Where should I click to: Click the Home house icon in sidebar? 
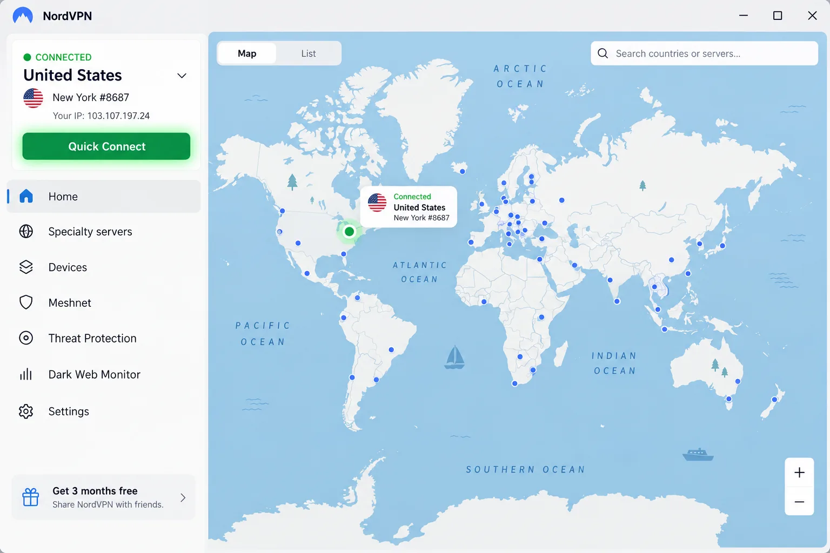[x=26, y=196]
